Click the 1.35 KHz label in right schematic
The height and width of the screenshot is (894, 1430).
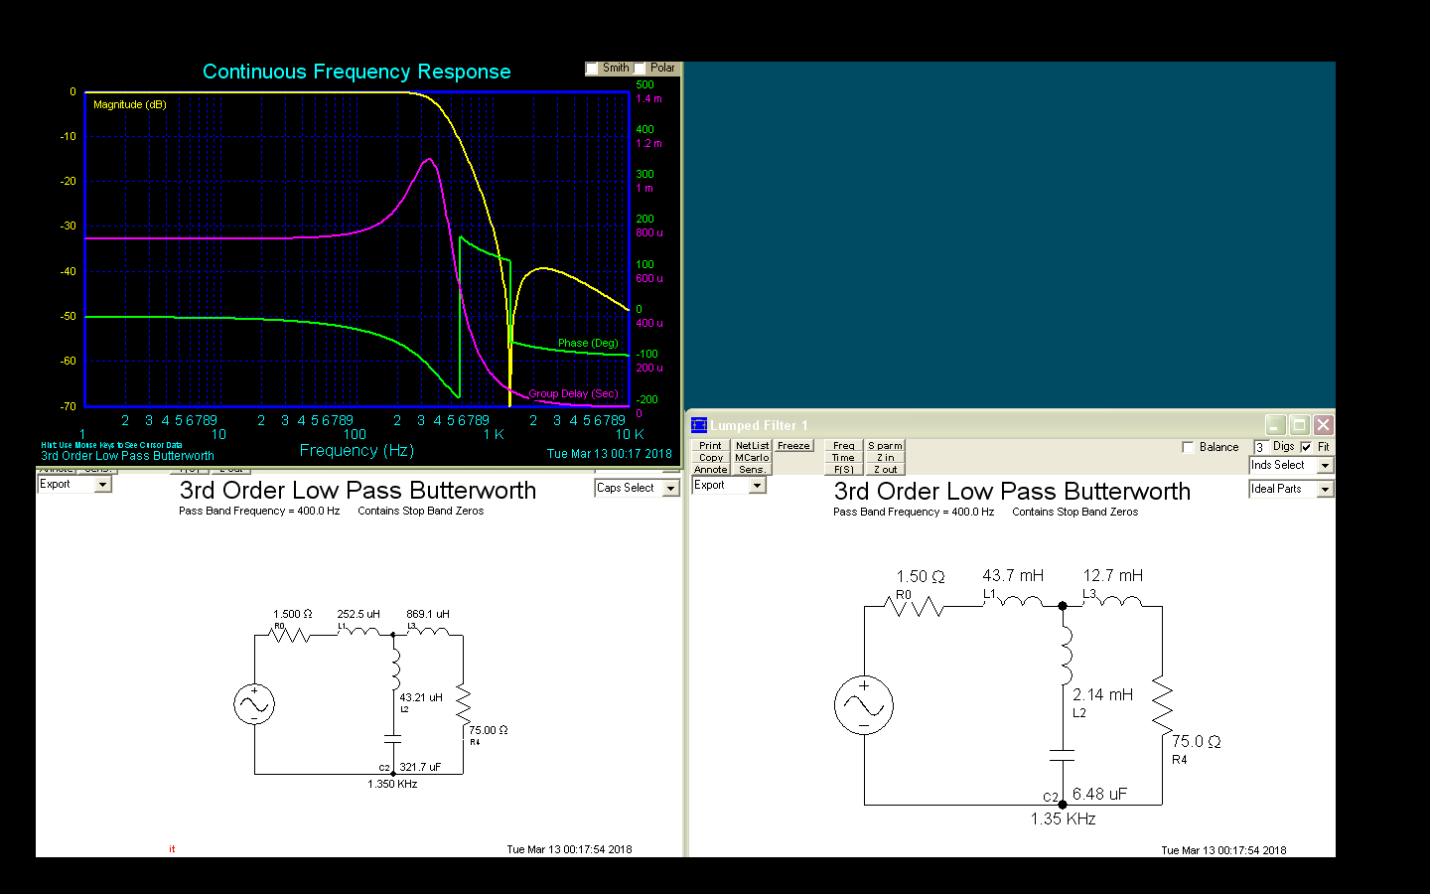click(x=1063, y=819)
